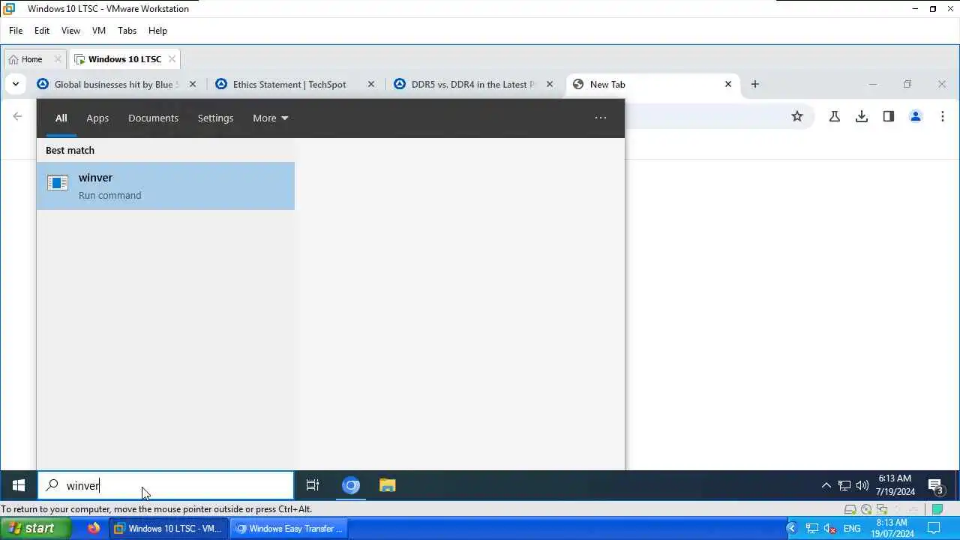This screenshot has width=960, height=540.
Task: Click the winver search input box
Action: 166,485
